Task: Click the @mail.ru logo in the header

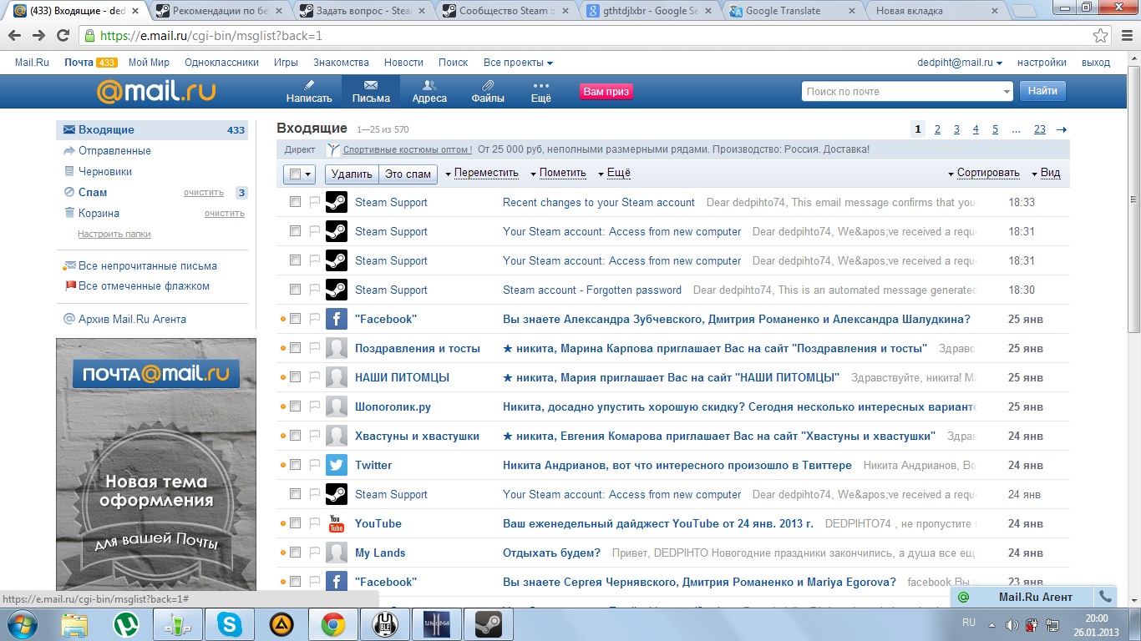Action: click(x=156, y=91)
